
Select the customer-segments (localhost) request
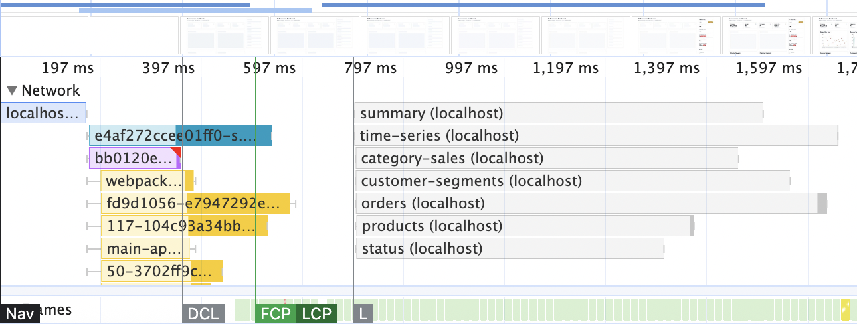[x=573, y=181]
